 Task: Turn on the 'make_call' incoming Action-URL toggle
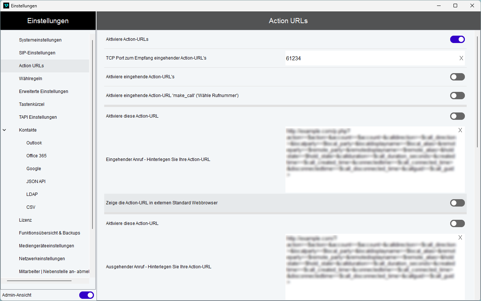point(457,96)
